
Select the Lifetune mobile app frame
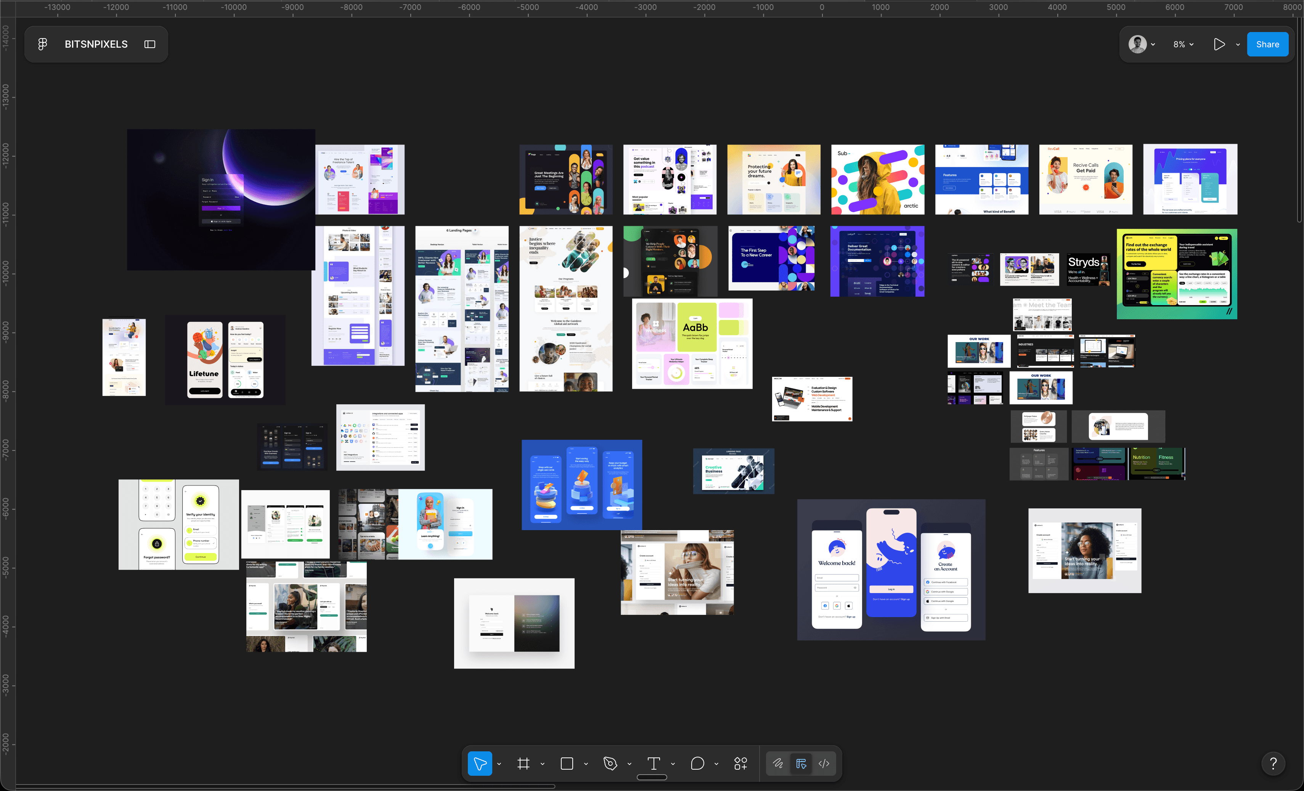coord(225,360)
